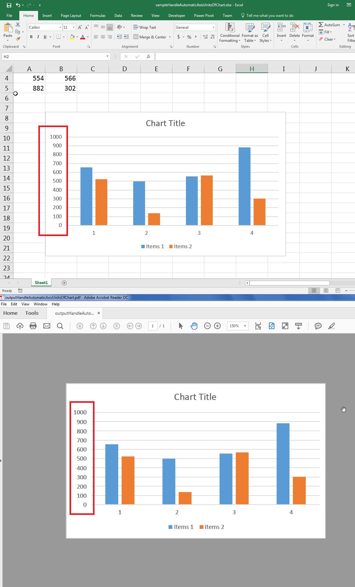Image resolution: width=355 pixels, height=587 pixels.
Task: Apply the yellow fill color swatch
Action: pyautogui.click(x=72, y=37)
